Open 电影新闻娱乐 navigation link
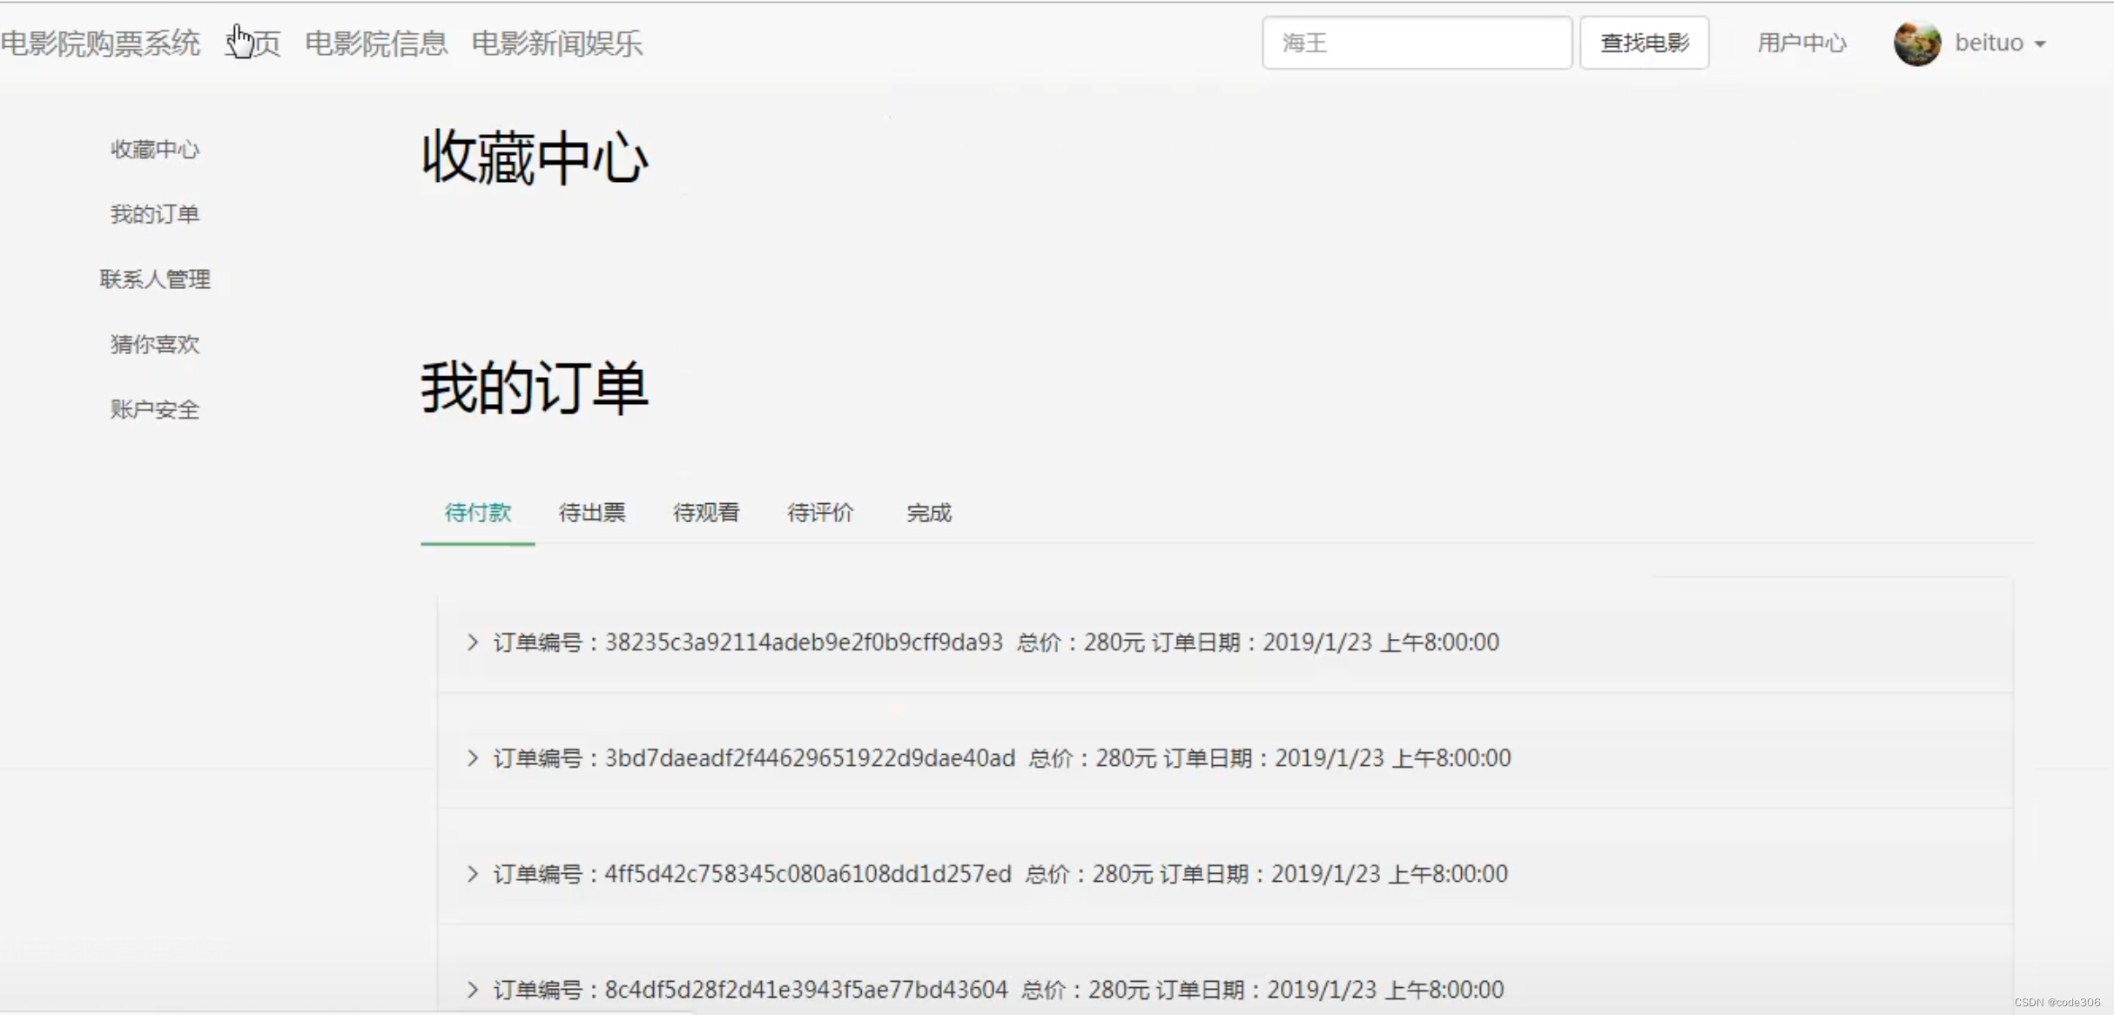Viewport: 2114px width, 1015px height. coord(557,43)
